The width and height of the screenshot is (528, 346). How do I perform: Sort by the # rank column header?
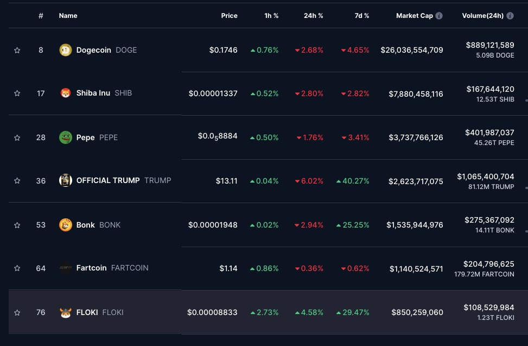pos(41,16)
